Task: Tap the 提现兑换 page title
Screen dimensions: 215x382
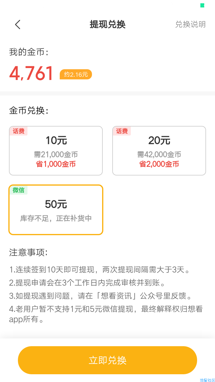Action: point(107,24)
